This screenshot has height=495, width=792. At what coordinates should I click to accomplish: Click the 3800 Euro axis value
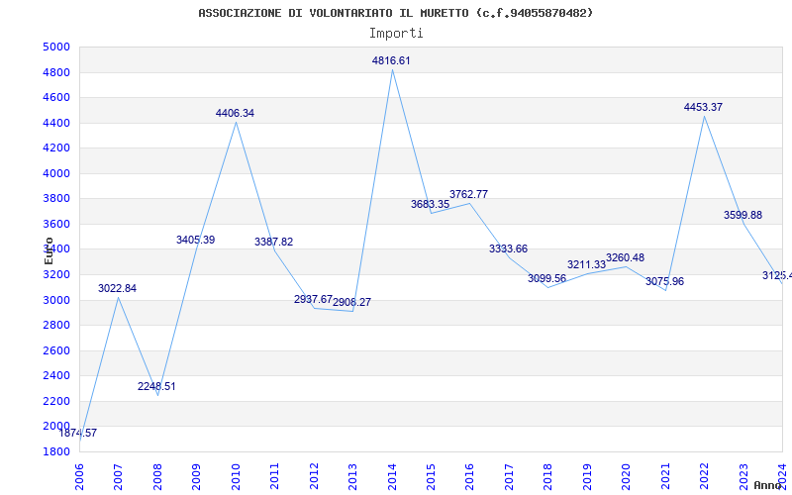(x=56, y=199)
